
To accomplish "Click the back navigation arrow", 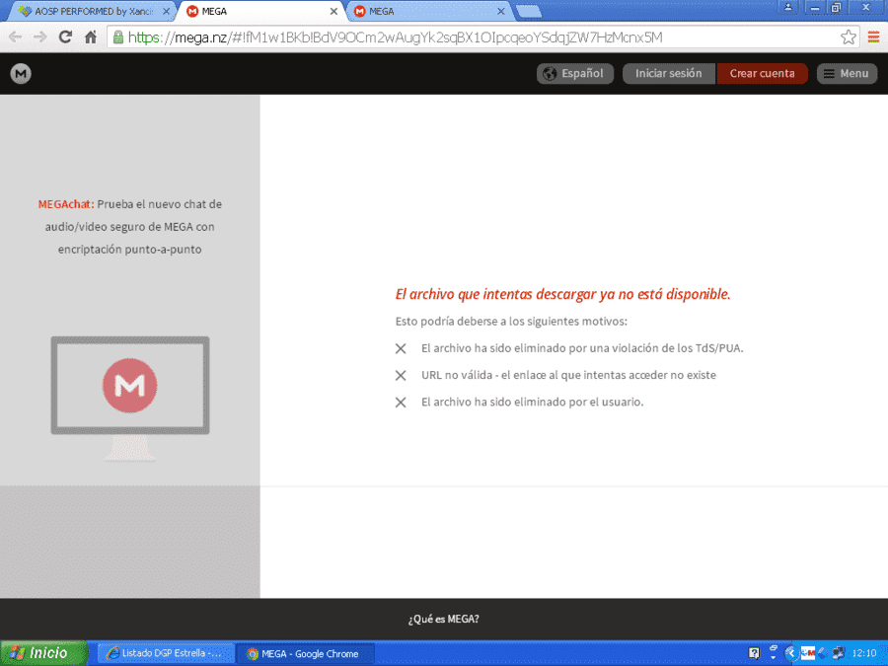I will pyautogui.click(x=15, y=37).
